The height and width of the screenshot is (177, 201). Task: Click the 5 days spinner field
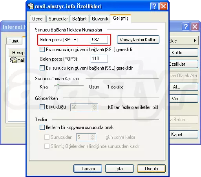[86, 137]
